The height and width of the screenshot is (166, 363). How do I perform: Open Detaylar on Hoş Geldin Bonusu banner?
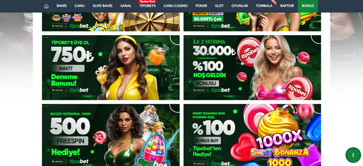tap(201, 90)
